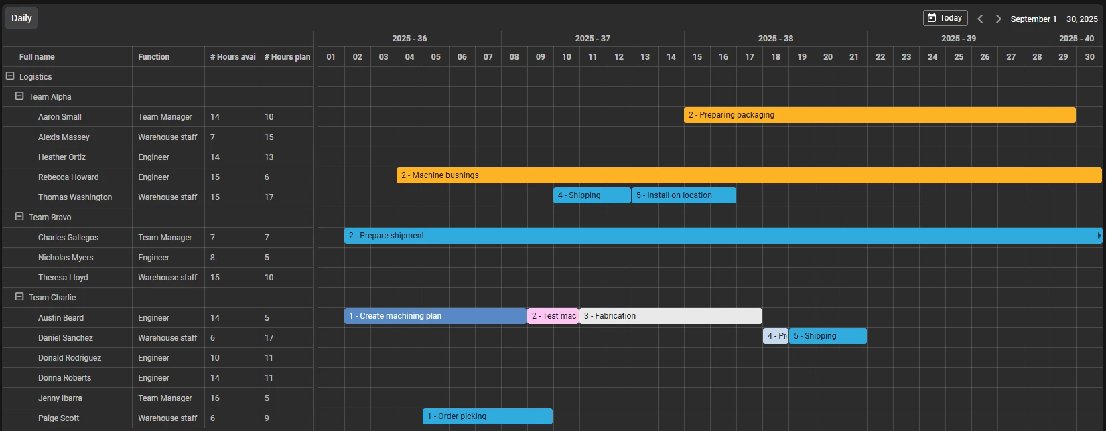Collapse the Team Alpha group
Screen dimensions: 1106x431
19,96
